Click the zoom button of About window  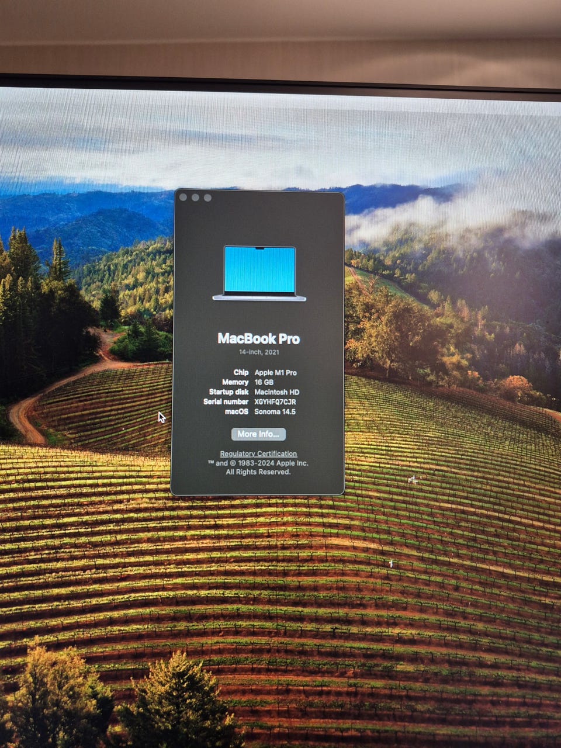click(207, 198)
